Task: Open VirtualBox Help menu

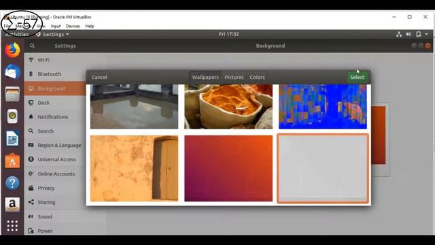Action: (89, 26)
